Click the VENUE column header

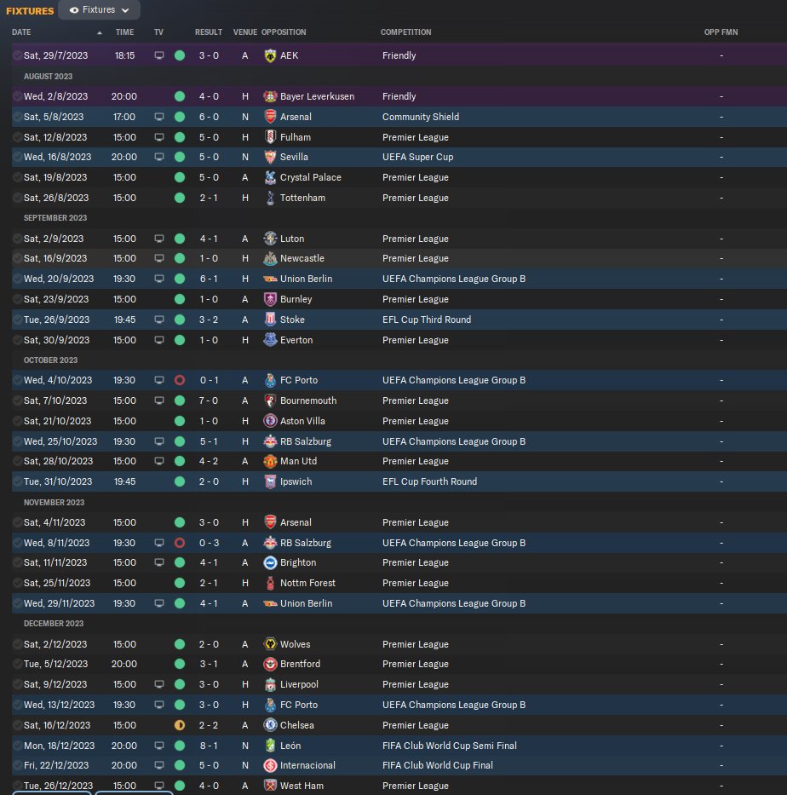(x=244, y=32)
